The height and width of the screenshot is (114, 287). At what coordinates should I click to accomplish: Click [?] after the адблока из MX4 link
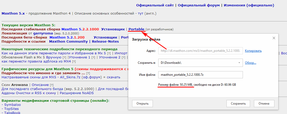coord(74,61)
